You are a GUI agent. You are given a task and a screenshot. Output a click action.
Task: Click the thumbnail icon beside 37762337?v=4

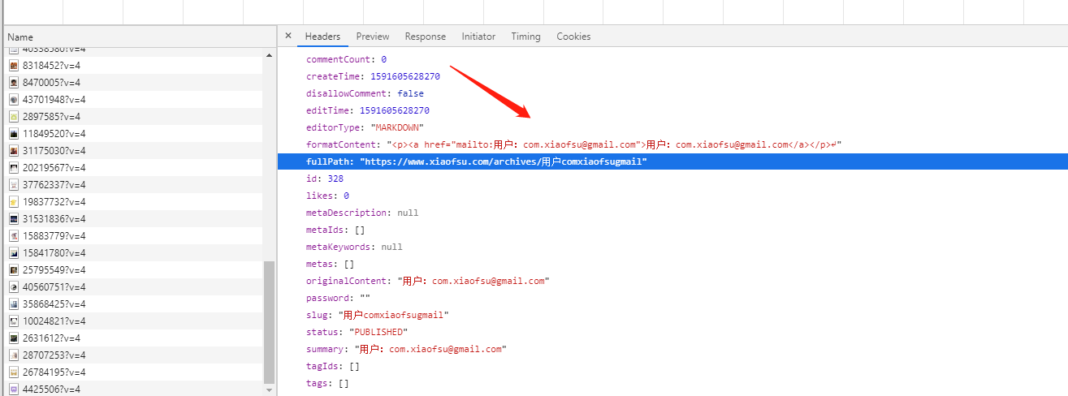14,184
